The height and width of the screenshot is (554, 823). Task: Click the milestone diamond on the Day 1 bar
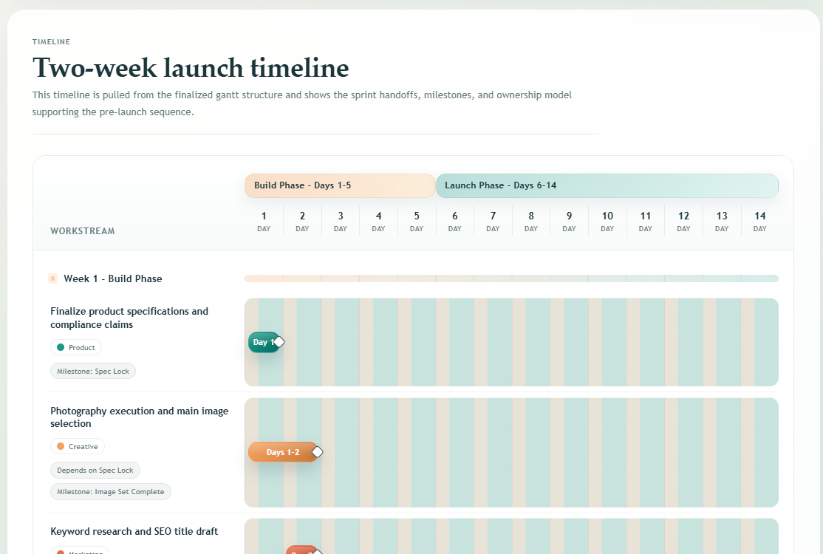pos(279,341)
